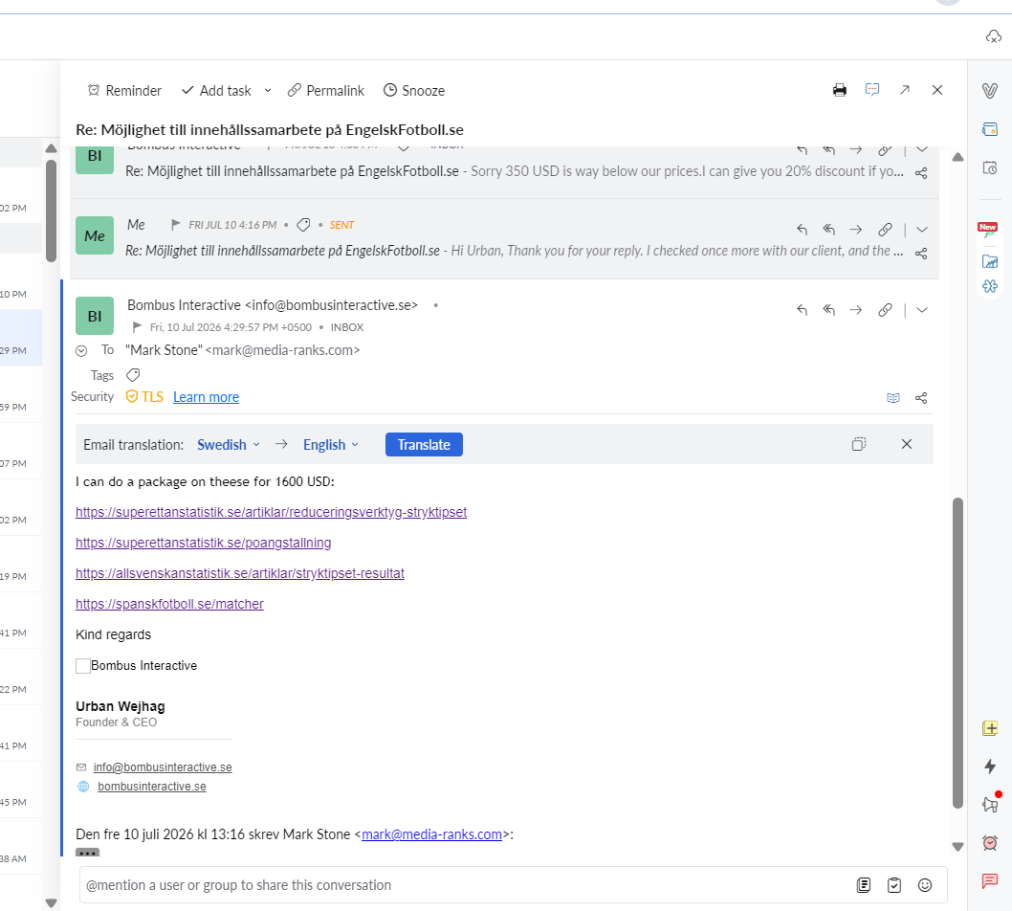Reply all to Bombus Interactive open message

click(x=828, y=310)
